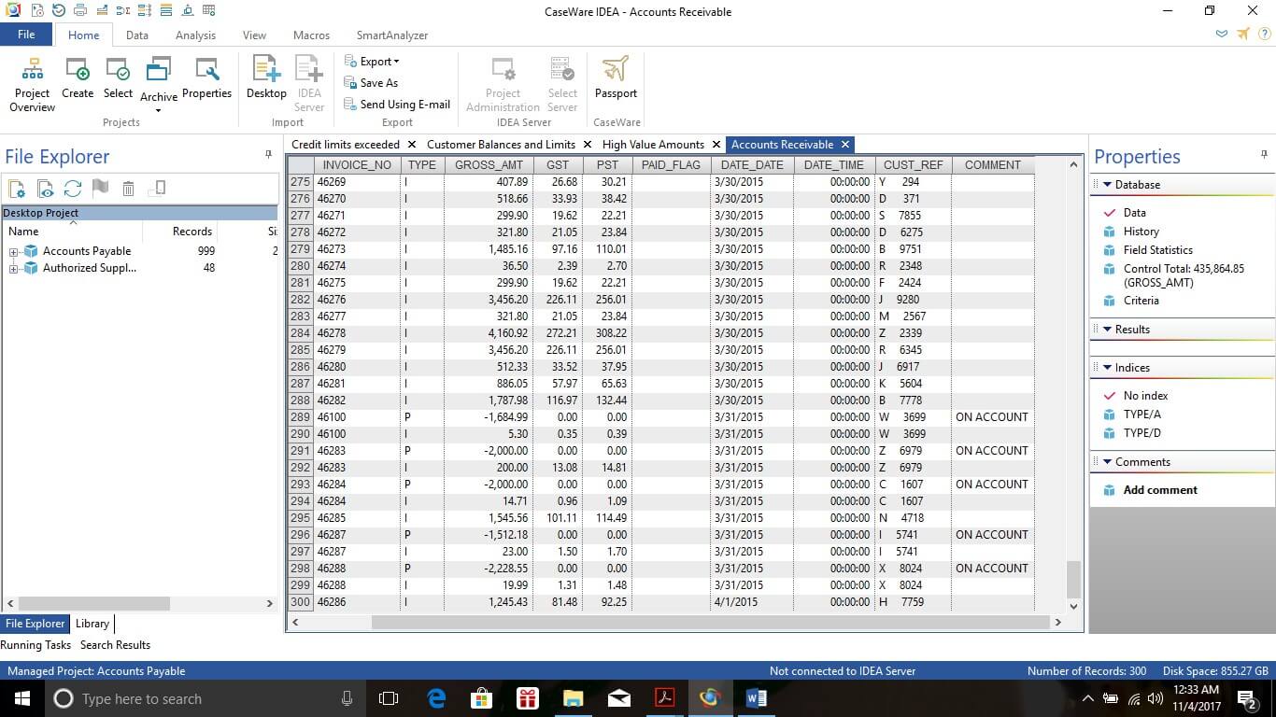Select the Data view option

1134,213
